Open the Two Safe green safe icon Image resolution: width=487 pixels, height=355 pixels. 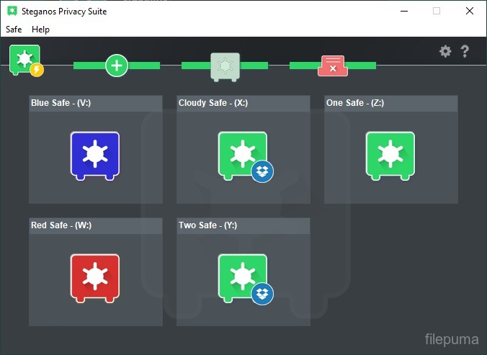coord(241,276)
